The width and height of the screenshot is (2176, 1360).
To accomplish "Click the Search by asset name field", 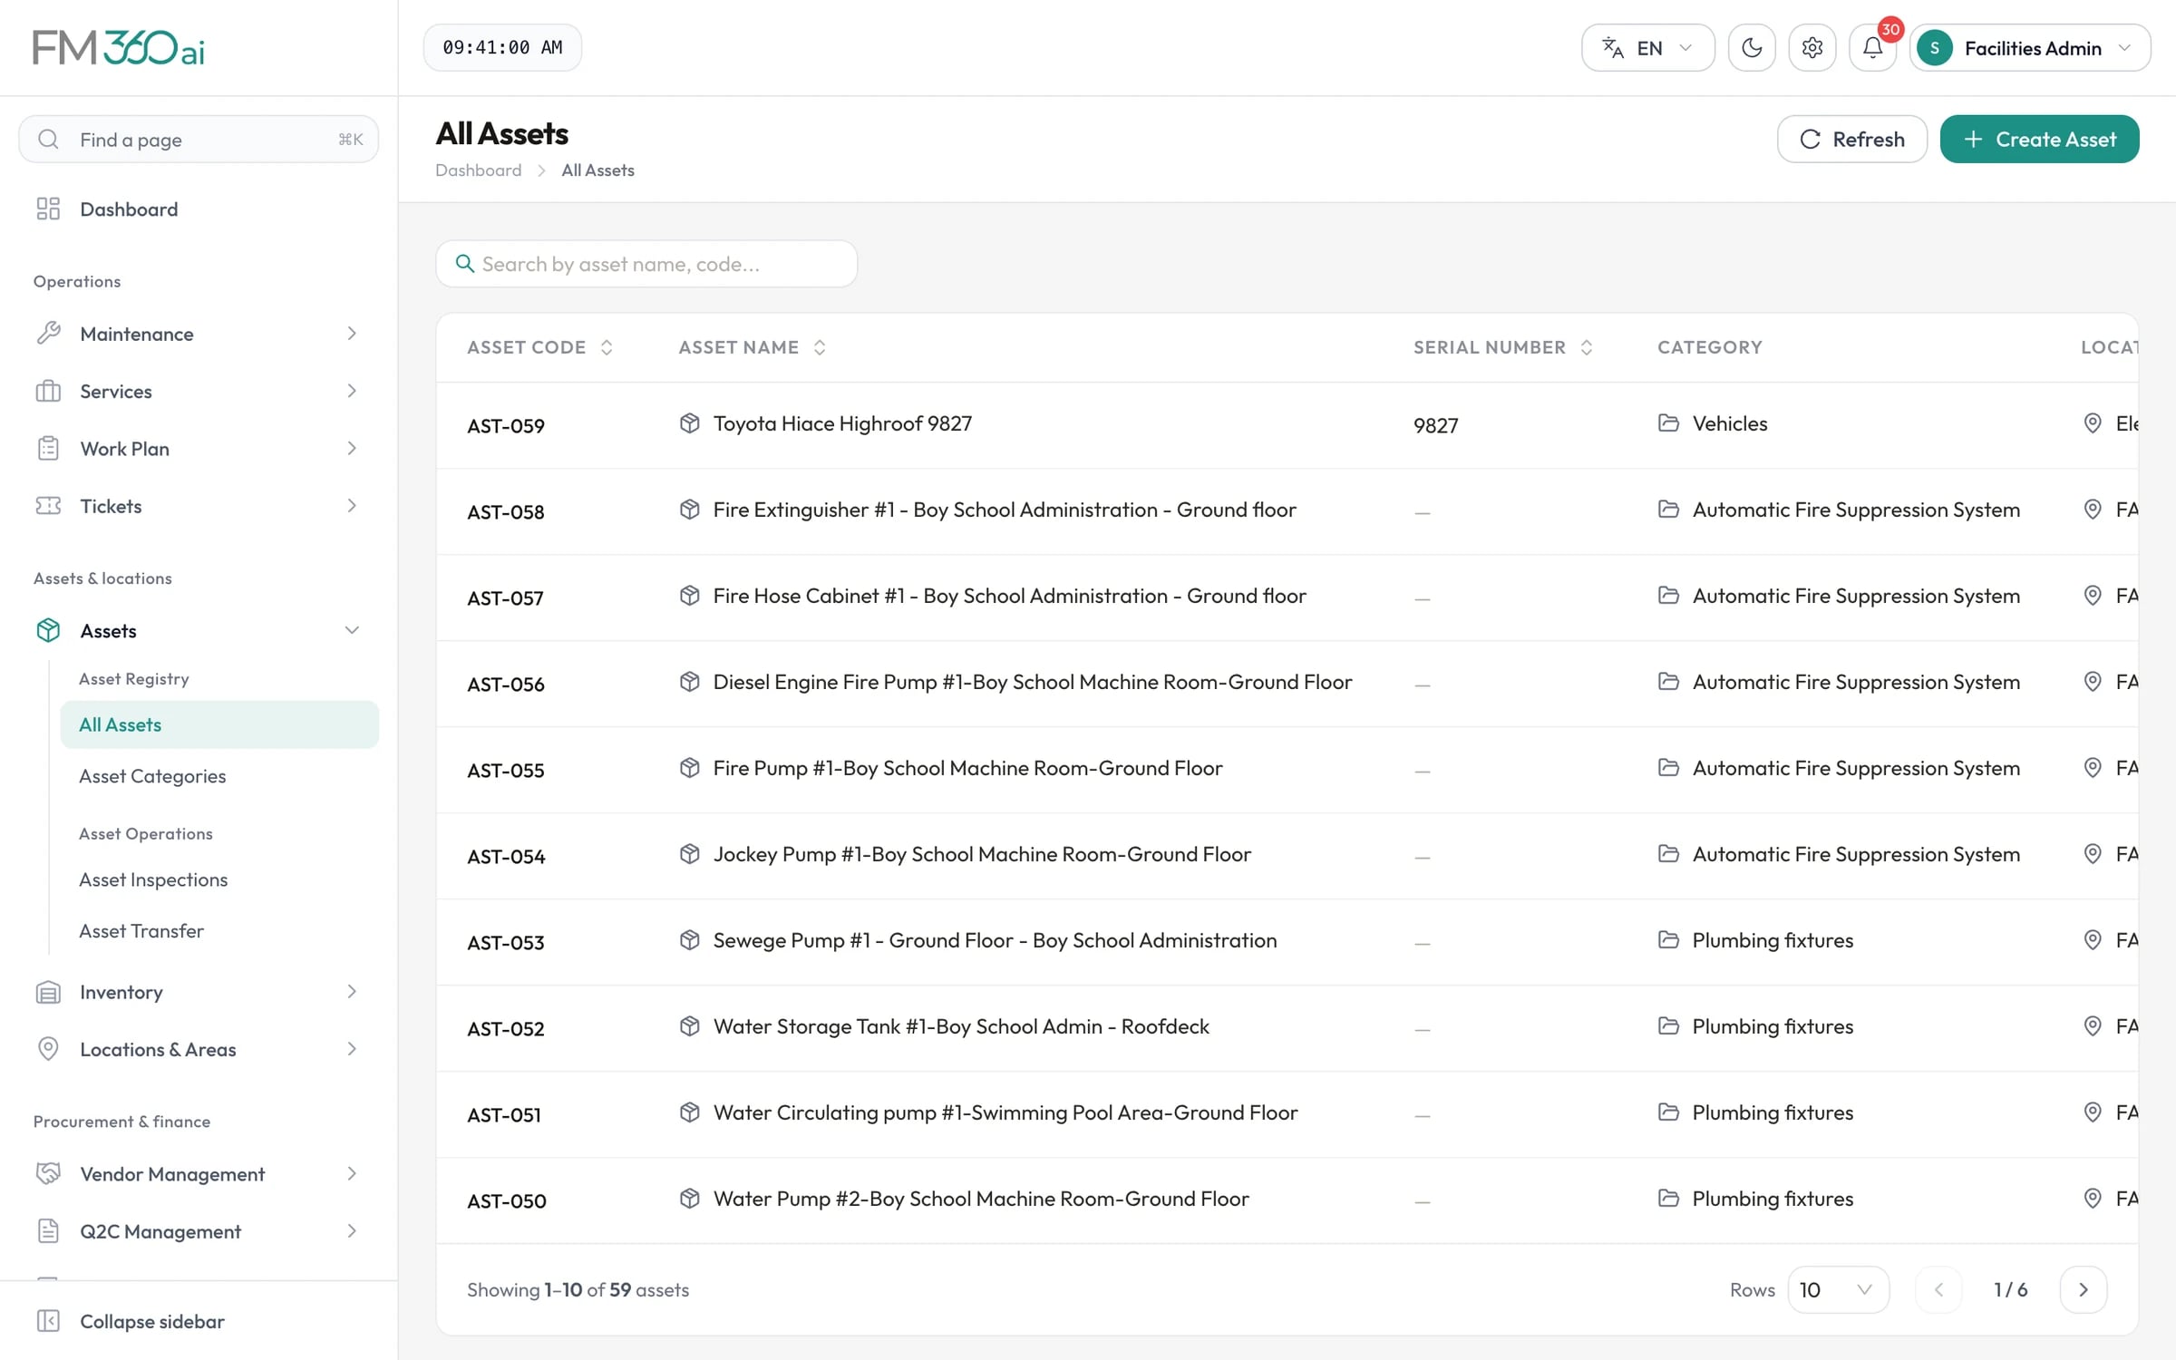I will (646, 264).
